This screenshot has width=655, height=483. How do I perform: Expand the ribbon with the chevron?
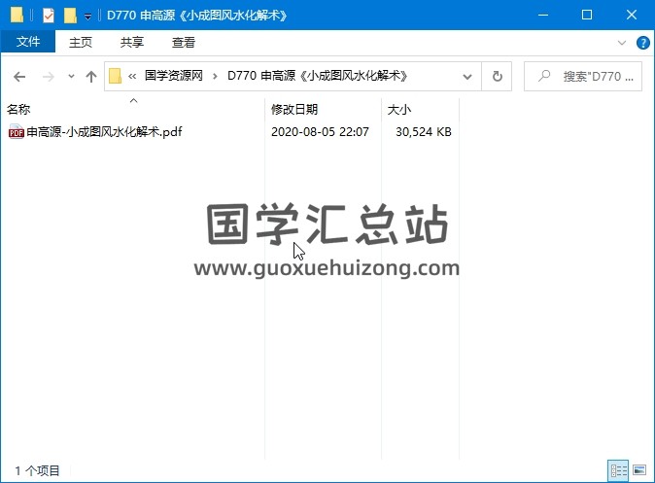point(623,43)
